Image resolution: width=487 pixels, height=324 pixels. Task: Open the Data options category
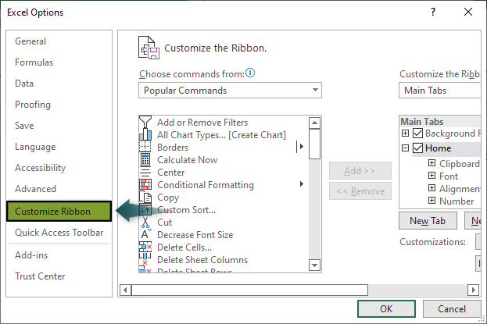point(24,84)
